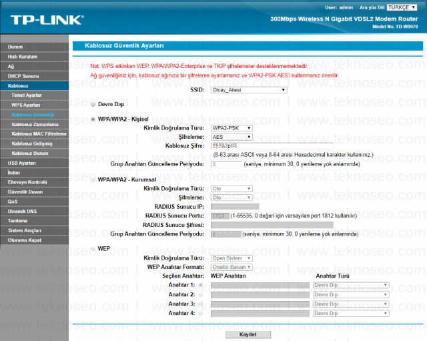Select the WPA/WPA2 - Kişisel radio button

pyautogui.click(x=93, y=119)
